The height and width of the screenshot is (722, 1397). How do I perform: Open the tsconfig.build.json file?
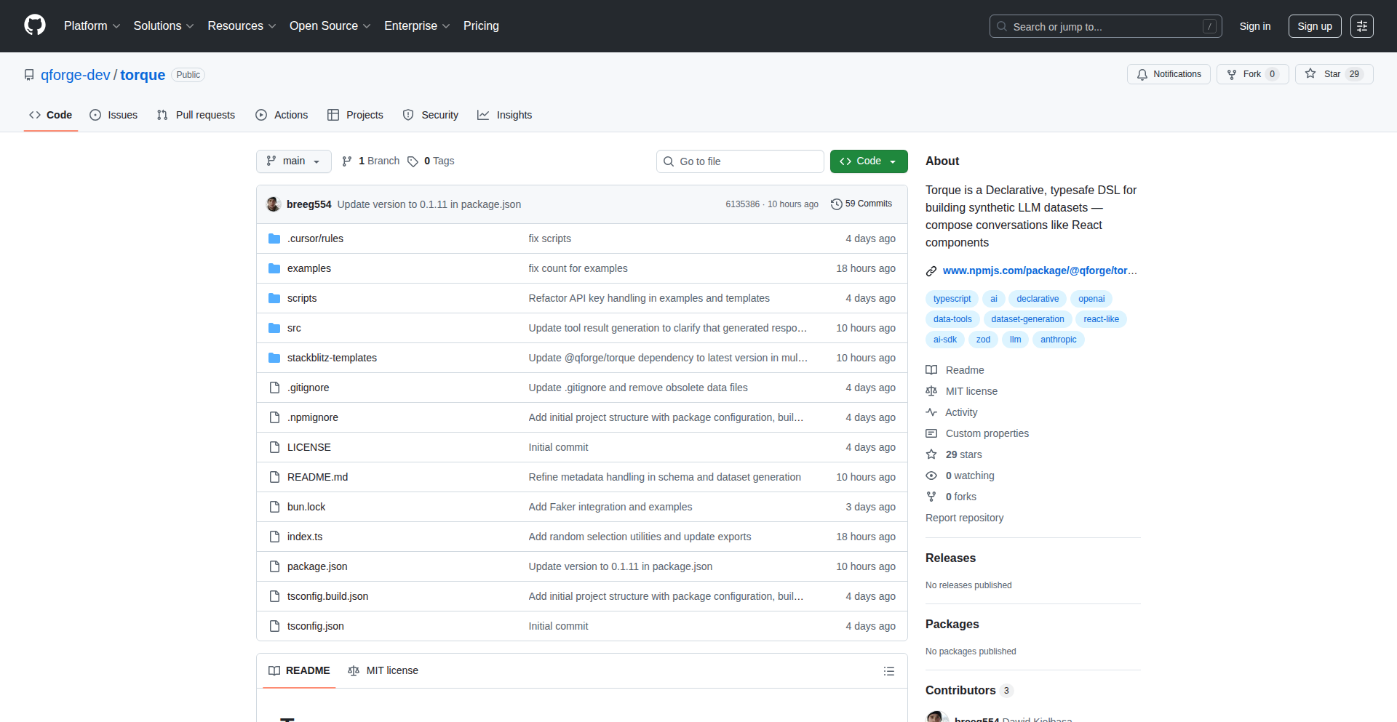[x=327, y=596]
